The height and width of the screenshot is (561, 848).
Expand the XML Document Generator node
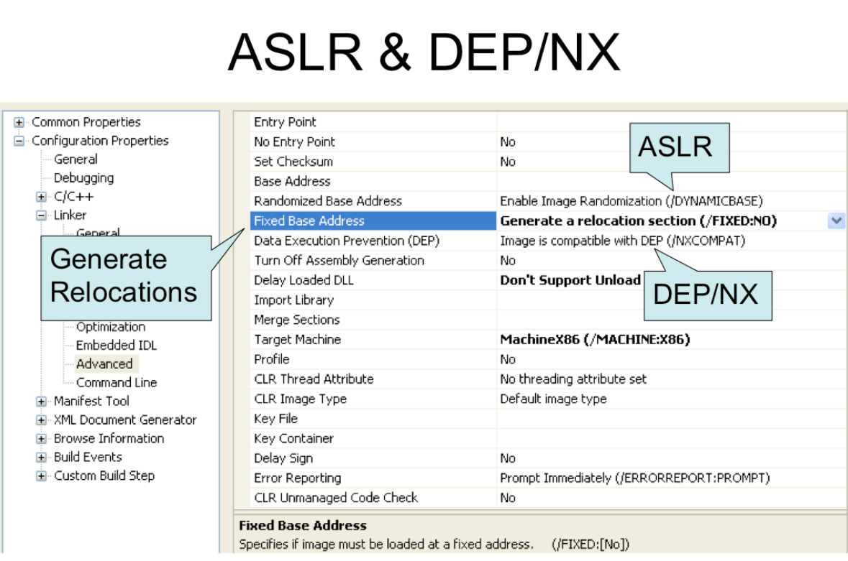point(42,420)
